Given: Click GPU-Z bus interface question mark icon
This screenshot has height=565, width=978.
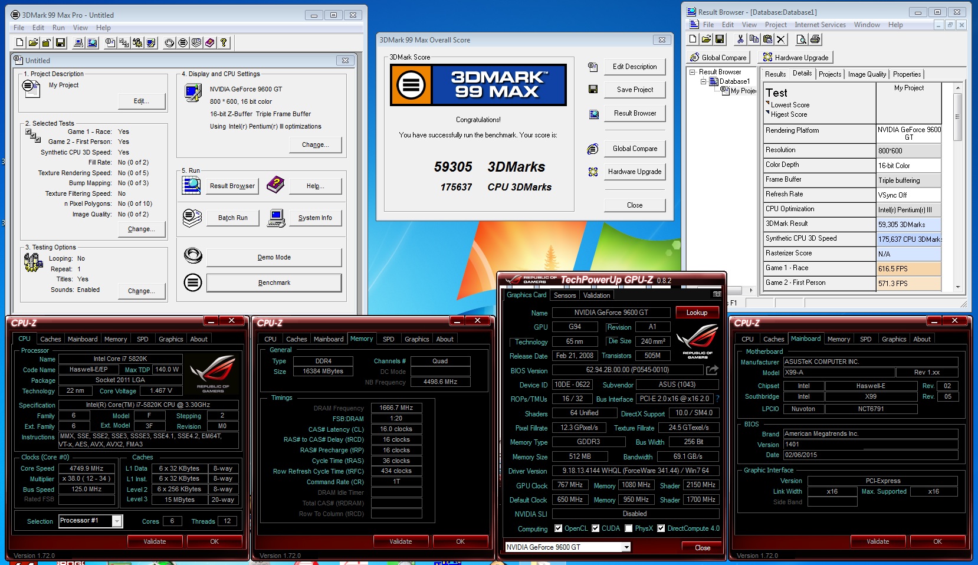Looking at the screenshot, I should pyautogui.click(x=717, y=399).
